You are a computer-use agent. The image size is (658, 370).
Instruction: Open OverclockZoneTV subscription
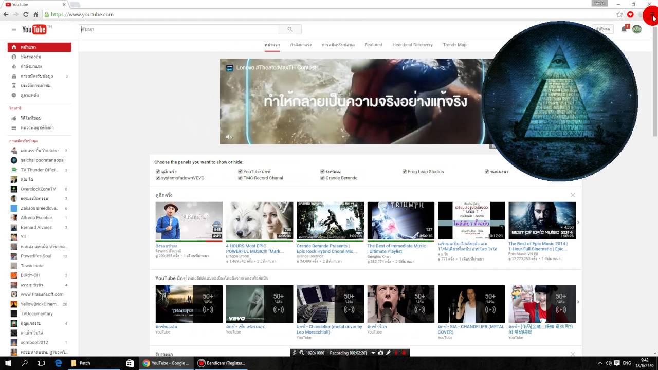[x=40, y=189]
